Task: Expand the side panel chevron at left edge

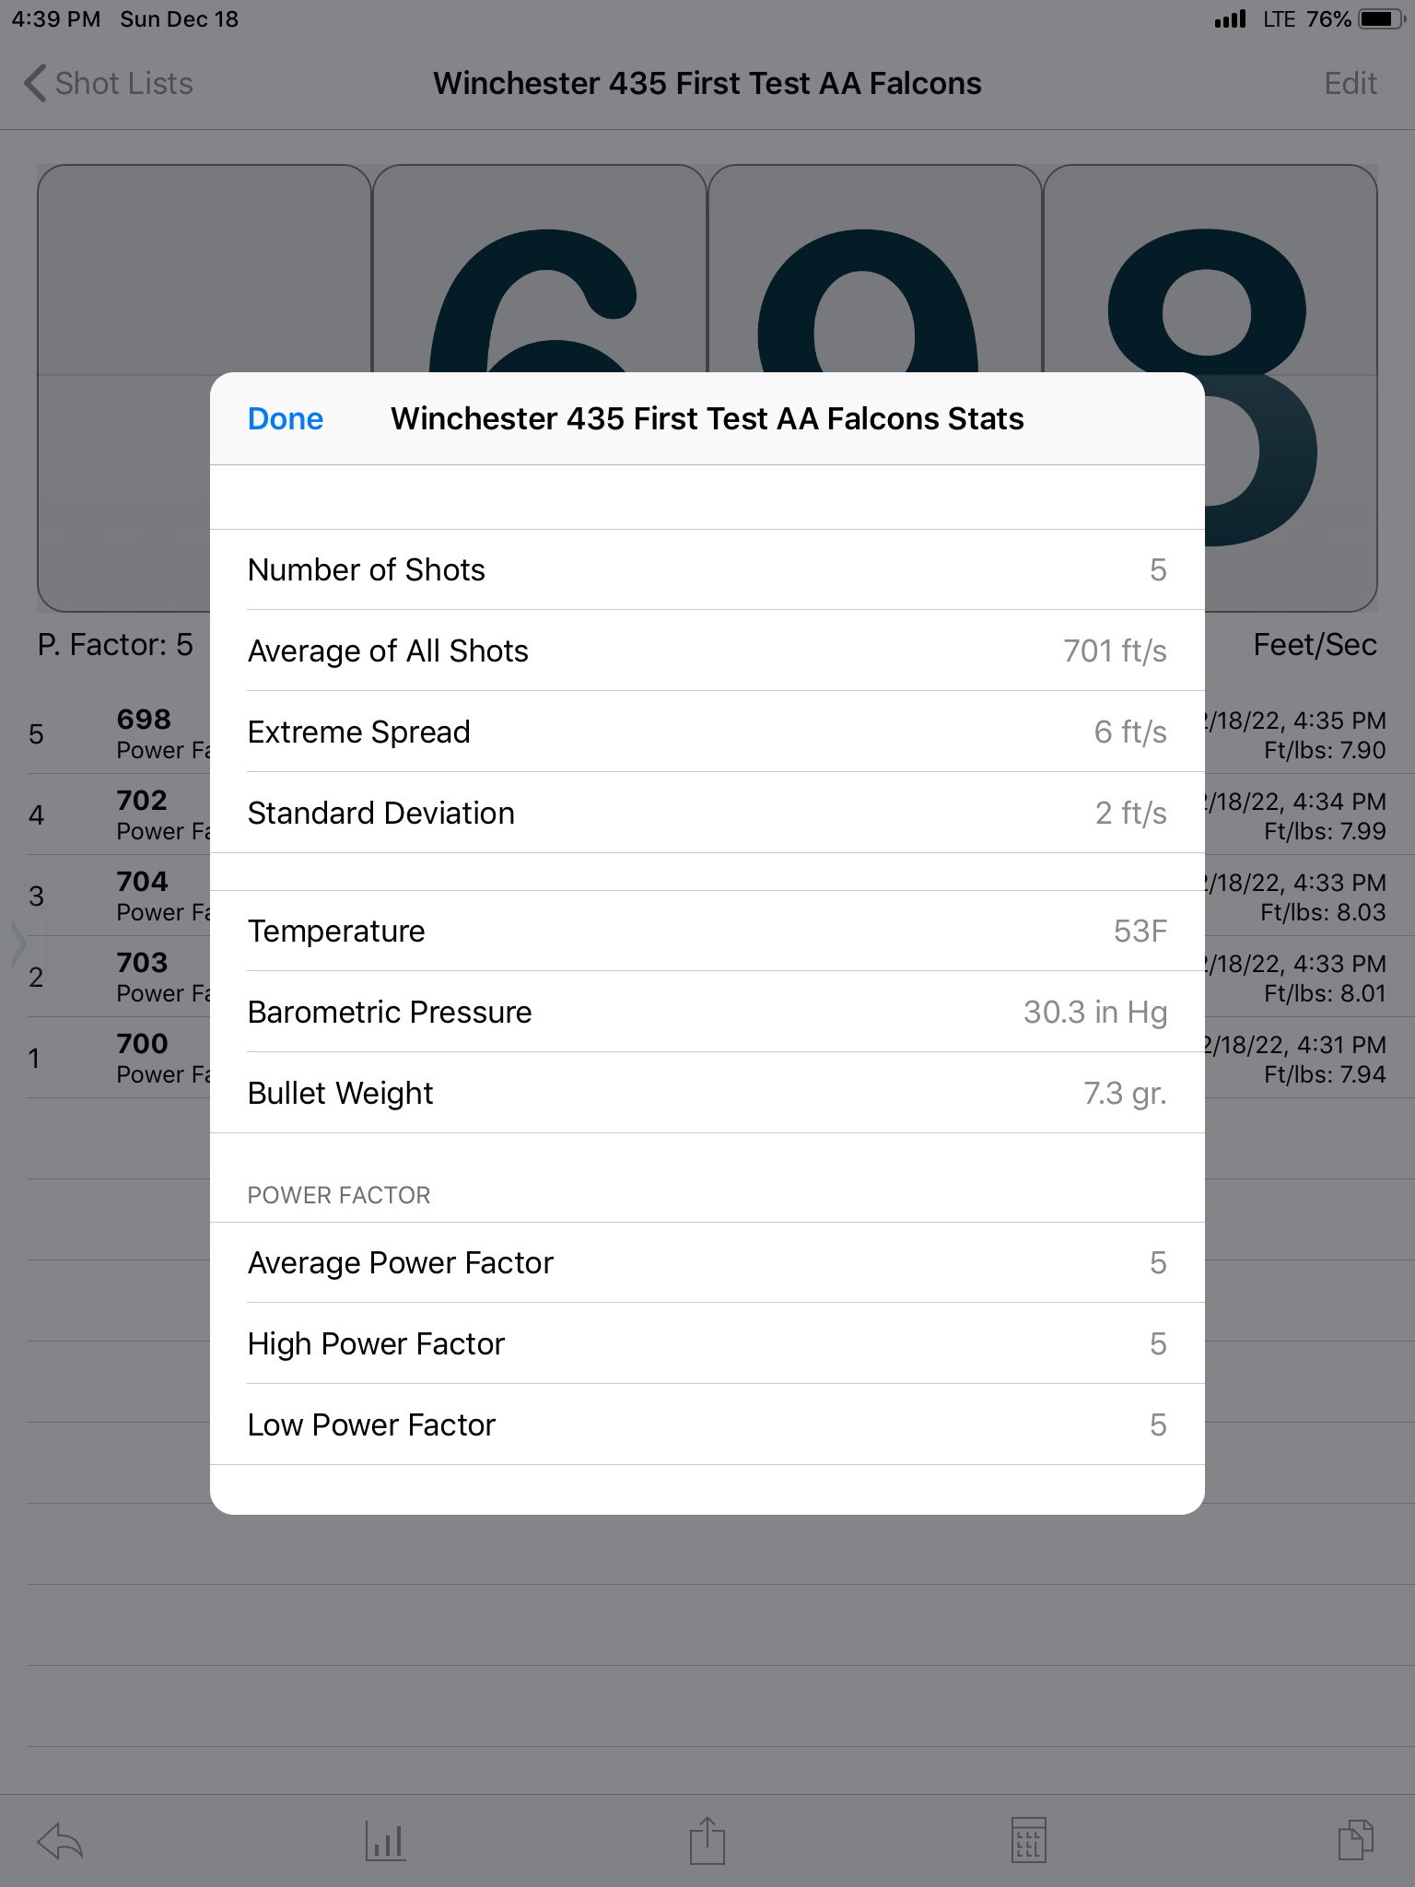Action: pos(18,944)
